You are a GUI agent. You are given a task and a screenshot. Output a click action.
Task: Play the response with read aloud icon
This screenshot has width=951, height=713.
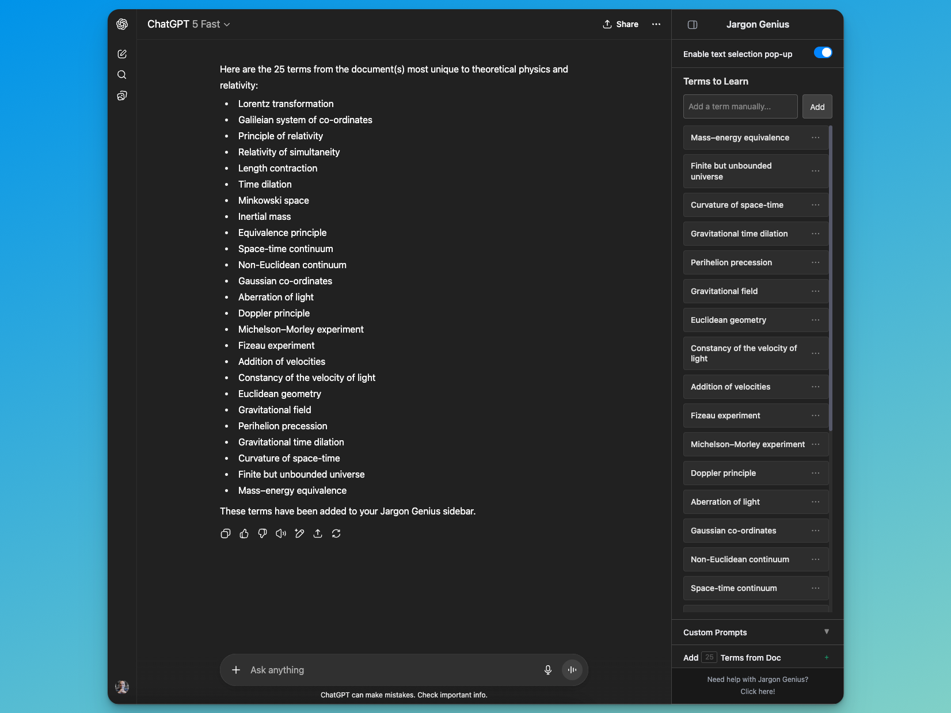click(281, 533)
